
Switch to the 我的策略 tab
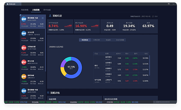click(x=25, y=10)
